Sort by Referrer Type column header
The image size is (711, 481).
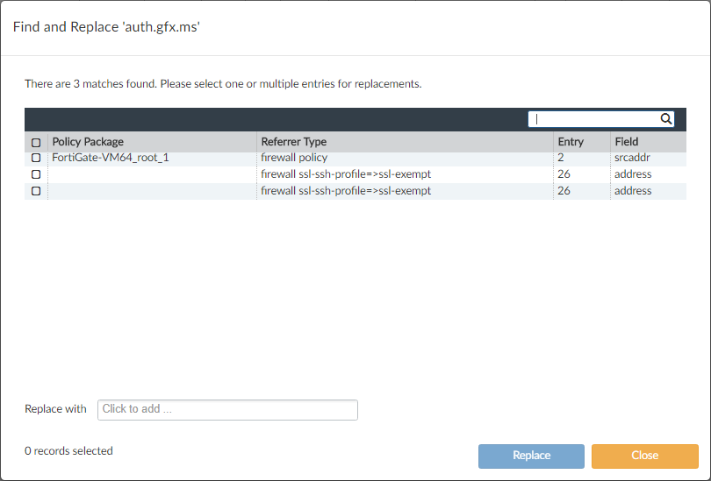(x=294, y=142)
